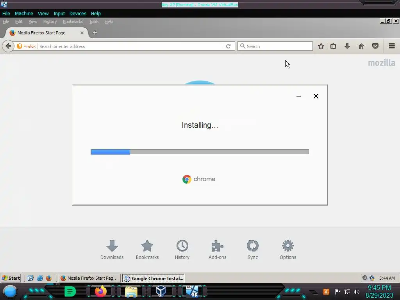The image size is (400, 300).
Task: Click the host clock showing 9:45 PM
Action: [x=379, y=288]
